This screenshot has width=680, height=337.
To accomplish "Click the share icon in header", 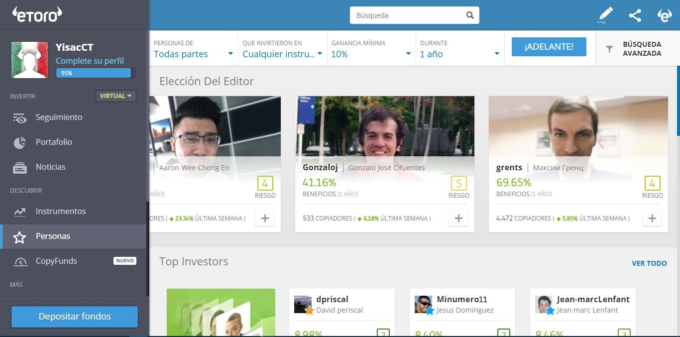I will [635, 15].
